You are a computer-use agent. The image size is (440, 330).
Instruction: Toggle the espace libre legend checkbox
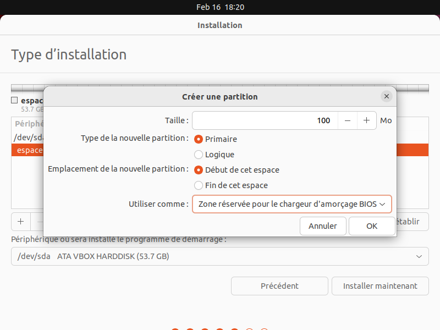click(x=14, y=101)
